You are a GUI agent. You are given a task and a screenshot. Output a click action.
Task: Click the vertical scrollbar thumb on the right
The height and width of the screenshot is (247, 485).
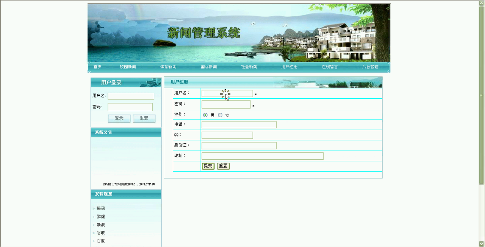pos(482,95)
